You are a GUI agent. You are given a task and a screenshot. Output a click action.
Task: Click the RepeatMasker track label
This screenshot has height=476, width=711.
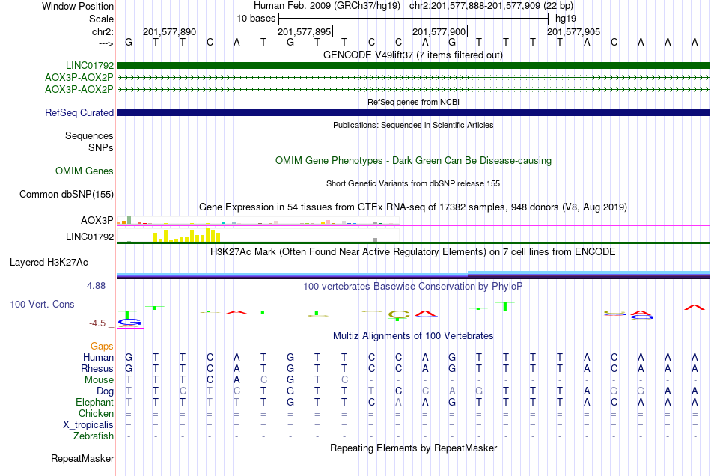point(82,458)
